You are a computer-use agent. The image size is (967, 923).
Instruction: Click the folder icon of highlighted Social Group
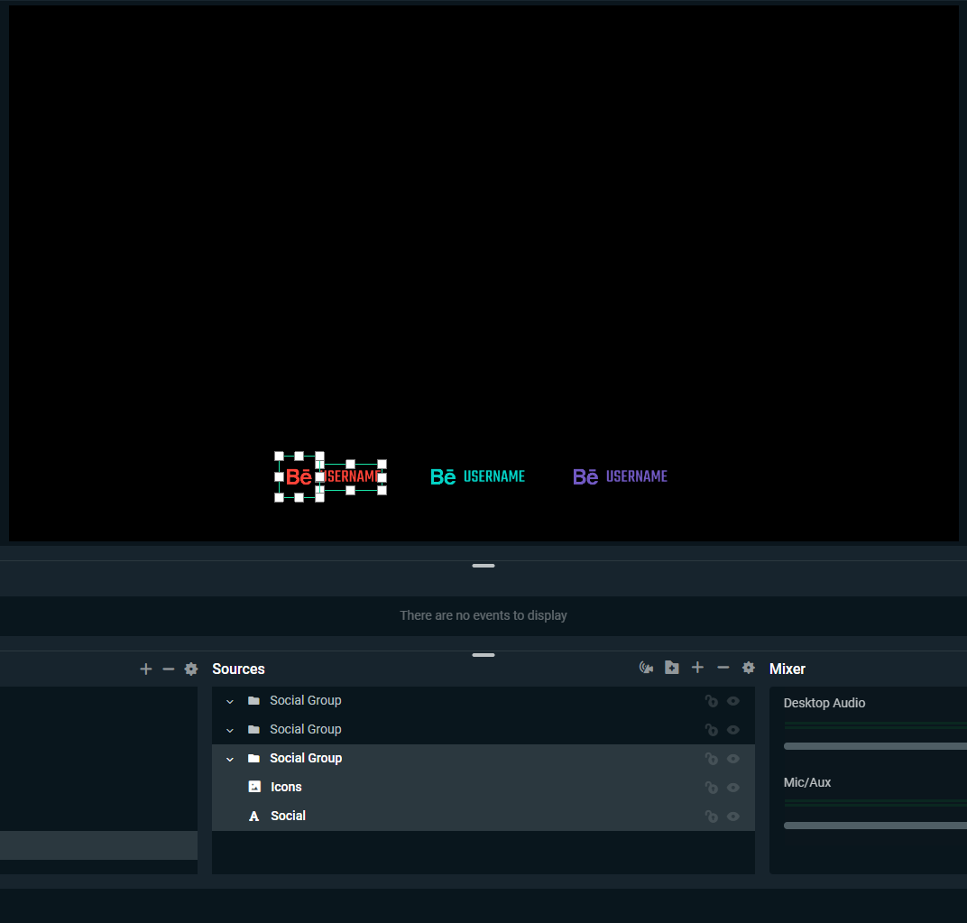[253, 758]
